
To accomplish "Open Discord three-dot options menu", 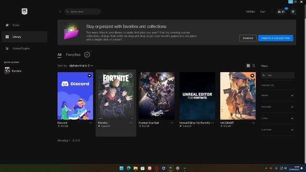I will 90,123.
